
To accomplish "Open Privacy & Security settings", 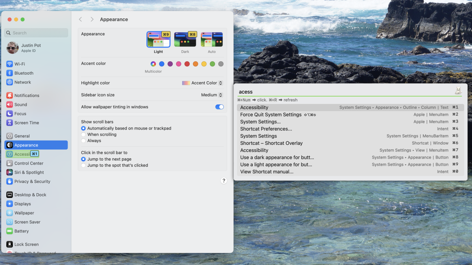I will pyautogui.click(x=36, y=181).
